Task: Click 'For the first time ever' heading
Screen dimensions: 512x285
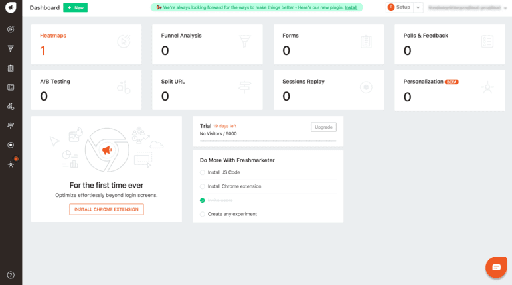Action: point(106,186)
